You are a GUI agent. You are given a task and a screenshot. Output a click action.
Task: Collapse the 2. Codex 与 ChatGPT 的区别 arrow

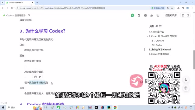[147, 36]
